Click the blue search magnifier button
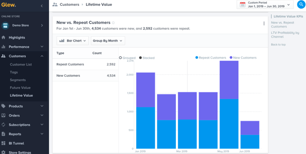 (301, 4)
